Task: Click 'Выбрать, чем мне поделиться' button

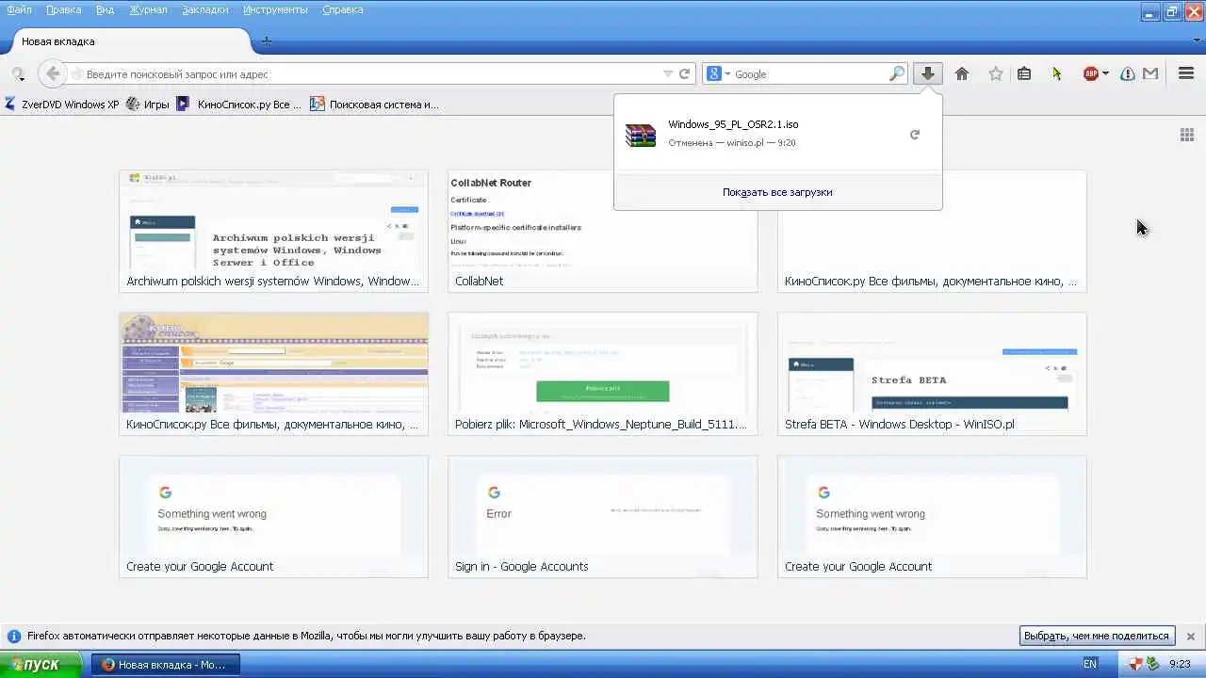Action: 1098,636
